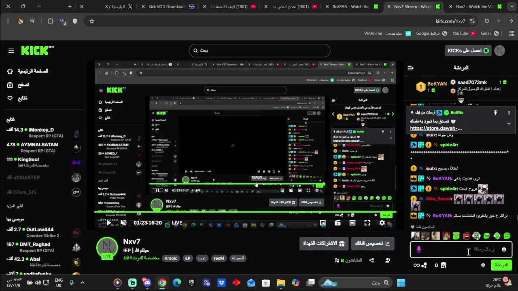The image size is (518, 291).
Task: Open iMonkey_D channel in sidebar
Action: point(43,133)
